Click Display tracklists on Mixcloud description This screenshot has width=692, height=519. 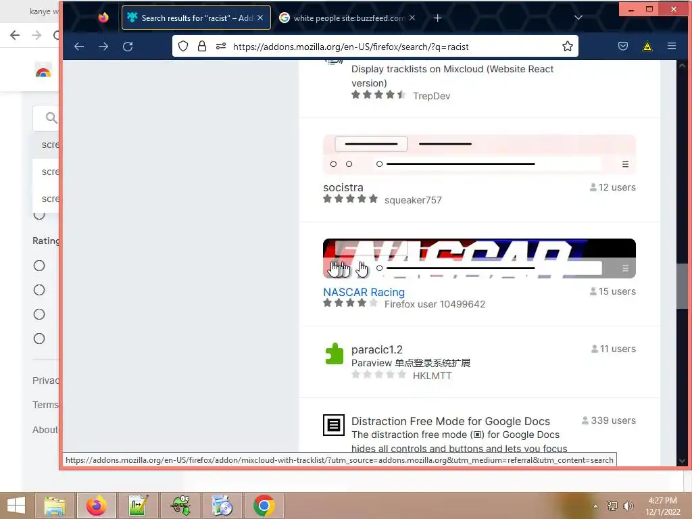[452, 76]
